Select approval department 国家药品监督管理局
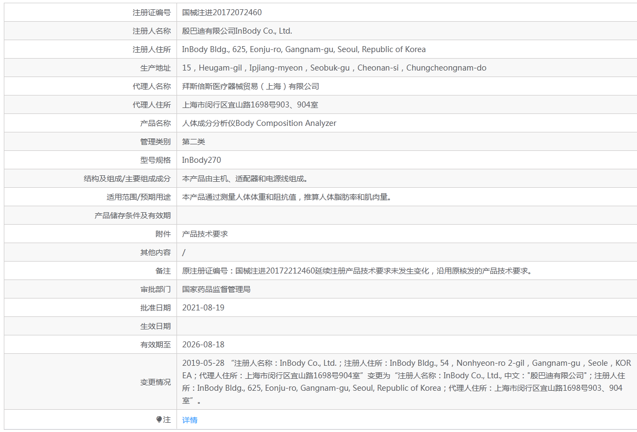This screenshot has height=432, width=637. tap(216, 289)
